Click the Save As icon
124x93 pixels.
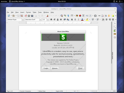pos(22,16)
